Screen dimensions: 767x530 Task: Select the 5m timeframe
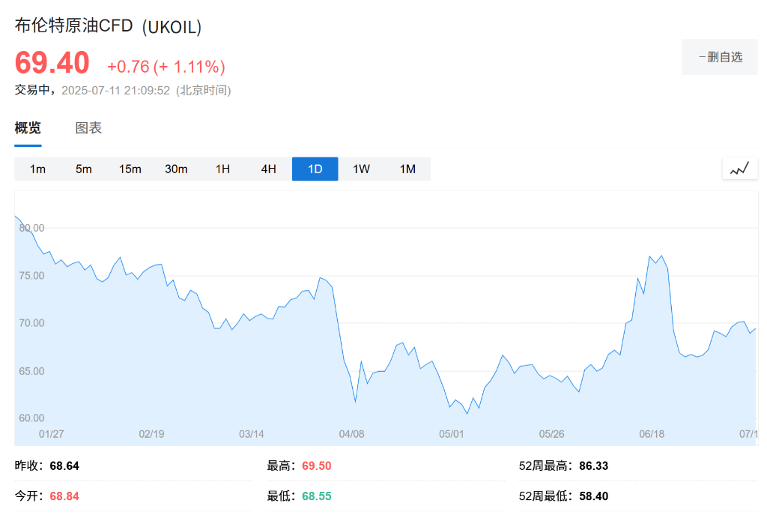click(x=83, y=169)
